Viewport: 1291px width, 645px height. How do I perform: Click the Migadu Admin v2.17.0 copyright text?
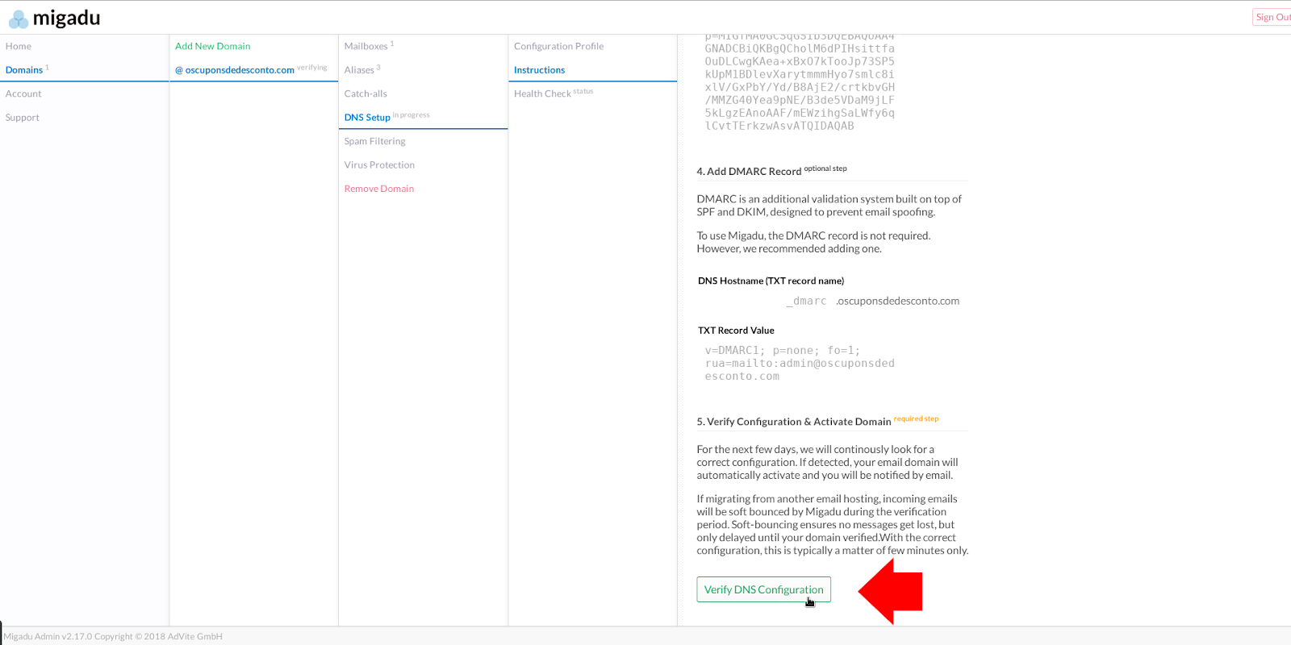click(x=113, y=636)
